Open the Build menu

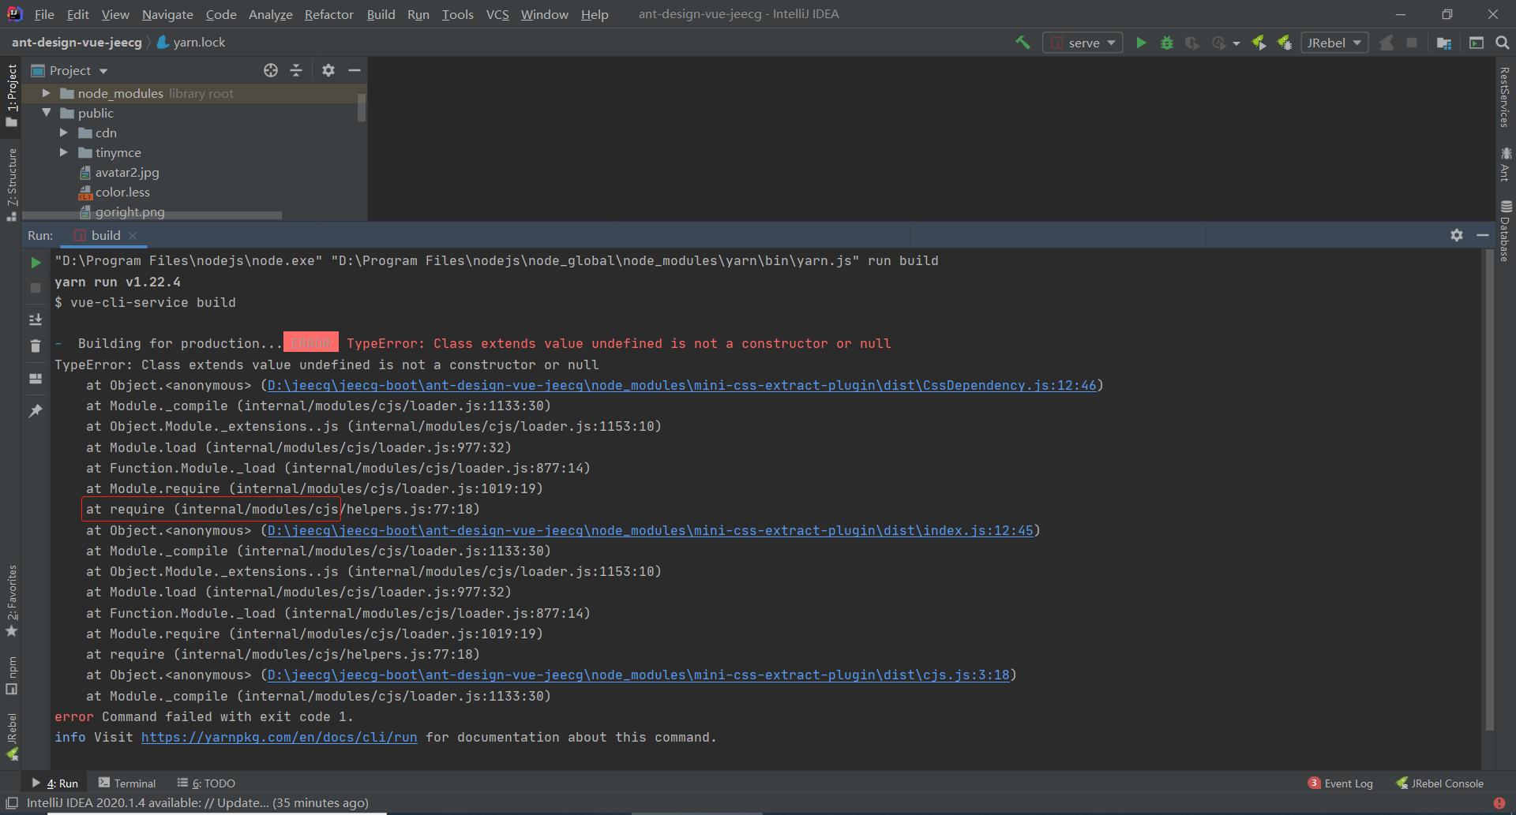[381, 14]
